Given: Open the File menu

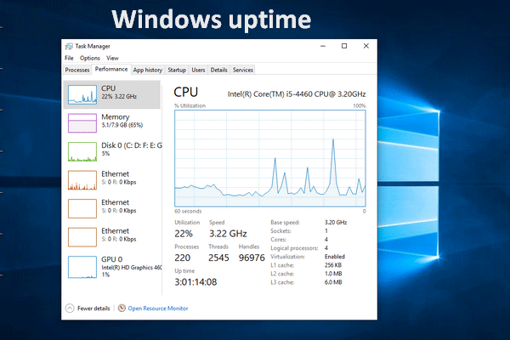Looking at the screenshot, I should pos(69,58).
